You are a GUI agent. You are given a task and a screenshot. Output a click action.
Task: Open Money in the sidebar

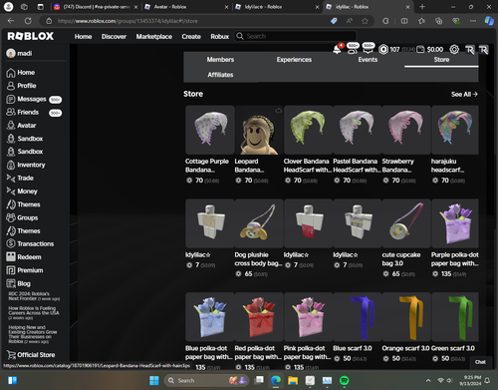[22, 192]
